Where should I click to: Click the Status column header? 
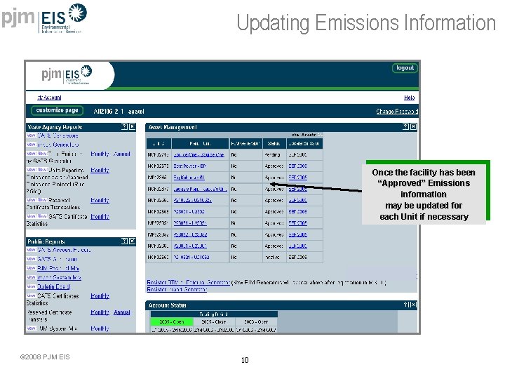(274, 143)
